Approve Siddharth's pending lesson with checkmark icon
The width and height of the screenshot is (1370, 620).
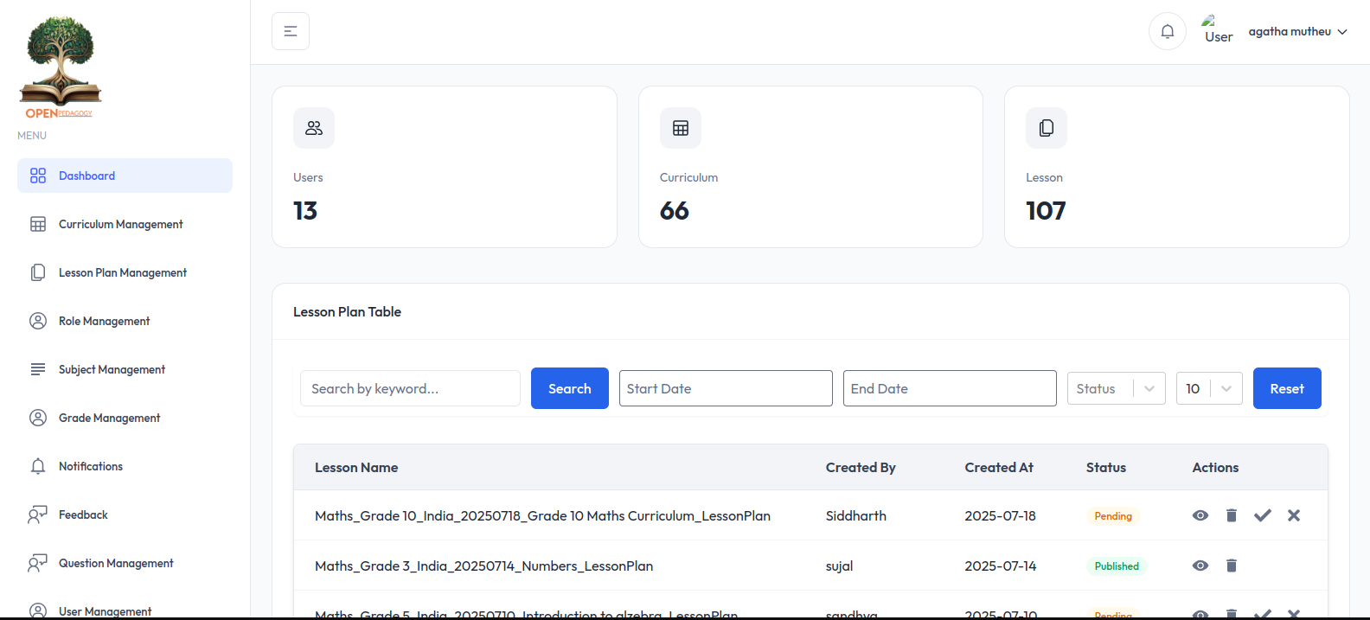[x=1263, y=515]
